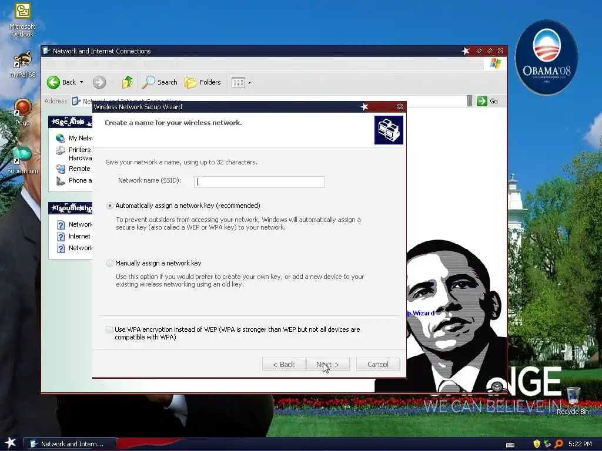Click the security shield tray icon
The height and width of the screenshot is (451, 602).
tap(537, 444)
